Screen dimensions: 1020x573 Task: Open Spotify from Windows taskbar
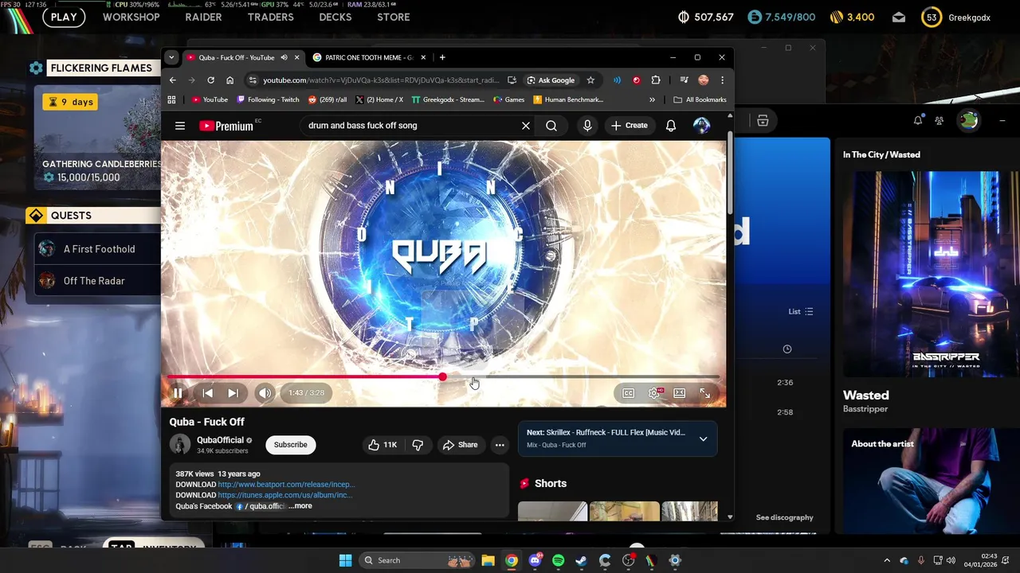point(558,561)
